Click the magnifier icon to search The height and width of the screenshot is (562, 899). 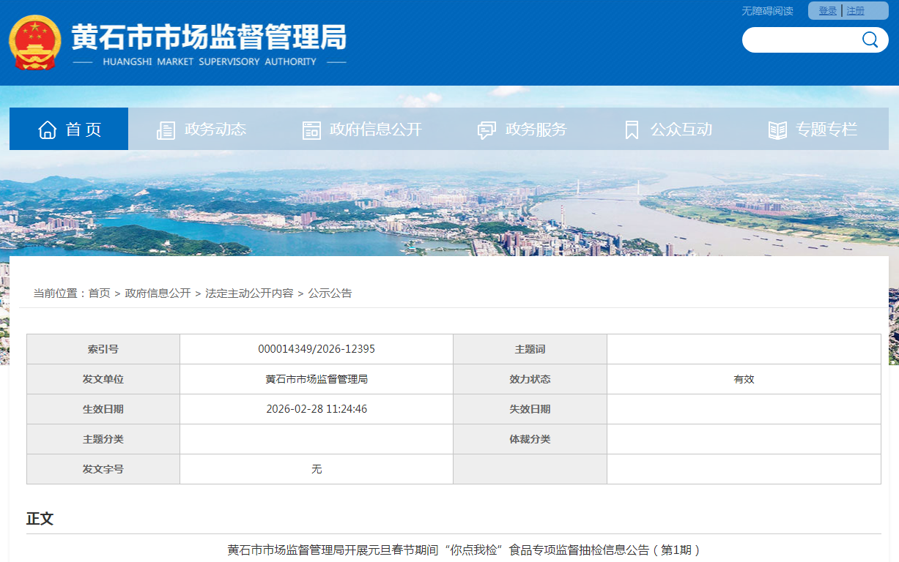870,40
